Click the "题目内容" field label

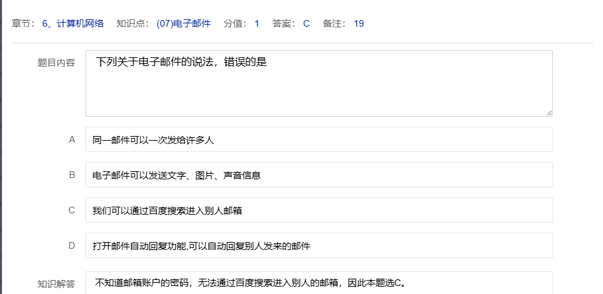point(56,63)
